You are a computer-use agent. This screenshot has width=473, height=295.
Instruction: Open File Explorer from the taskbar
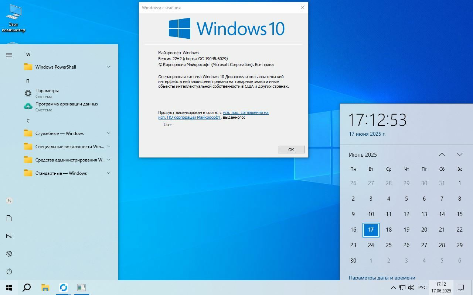pyautogui.click(x=45, y=288)
